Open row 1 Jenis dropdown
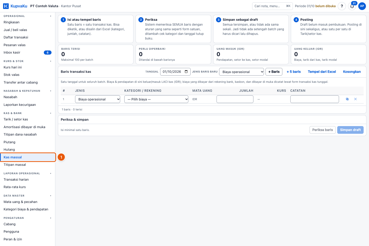This screenshot has width=369, height=246. coord(98,99)
